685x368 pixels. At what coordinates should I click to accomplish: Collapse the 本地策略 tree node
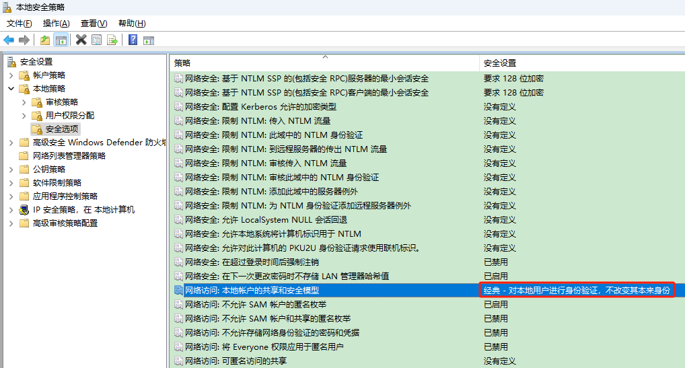click(11, 89)
